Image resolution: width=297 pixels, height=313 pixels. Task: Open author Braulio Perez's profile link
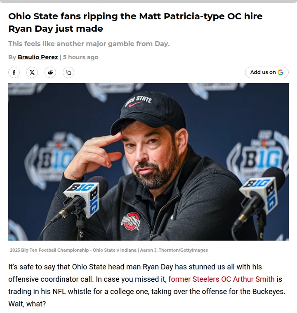pos(38,57)
